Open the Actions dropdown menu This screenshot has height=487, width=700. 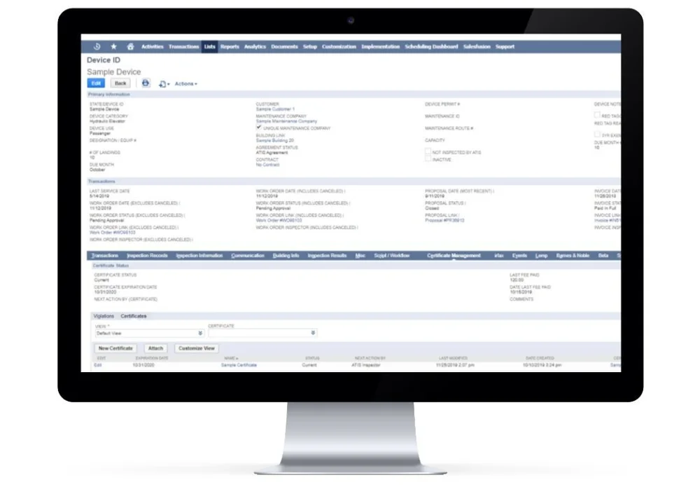[x=185, y=83]
